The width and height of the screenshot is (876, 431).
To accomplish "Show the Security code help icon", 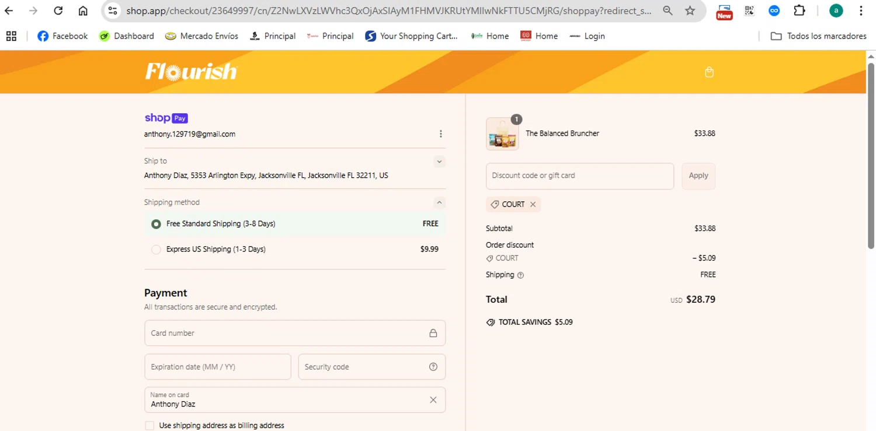I will (433, 367).
